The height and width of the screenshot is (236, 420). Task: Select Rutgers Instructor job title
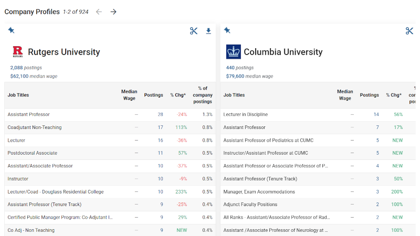point(18,179)
